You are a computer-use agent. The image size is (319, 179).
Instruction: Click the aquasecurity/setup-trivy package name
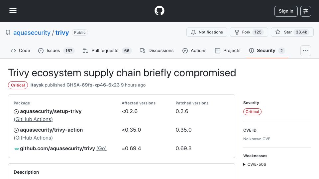tap(51, 111)
